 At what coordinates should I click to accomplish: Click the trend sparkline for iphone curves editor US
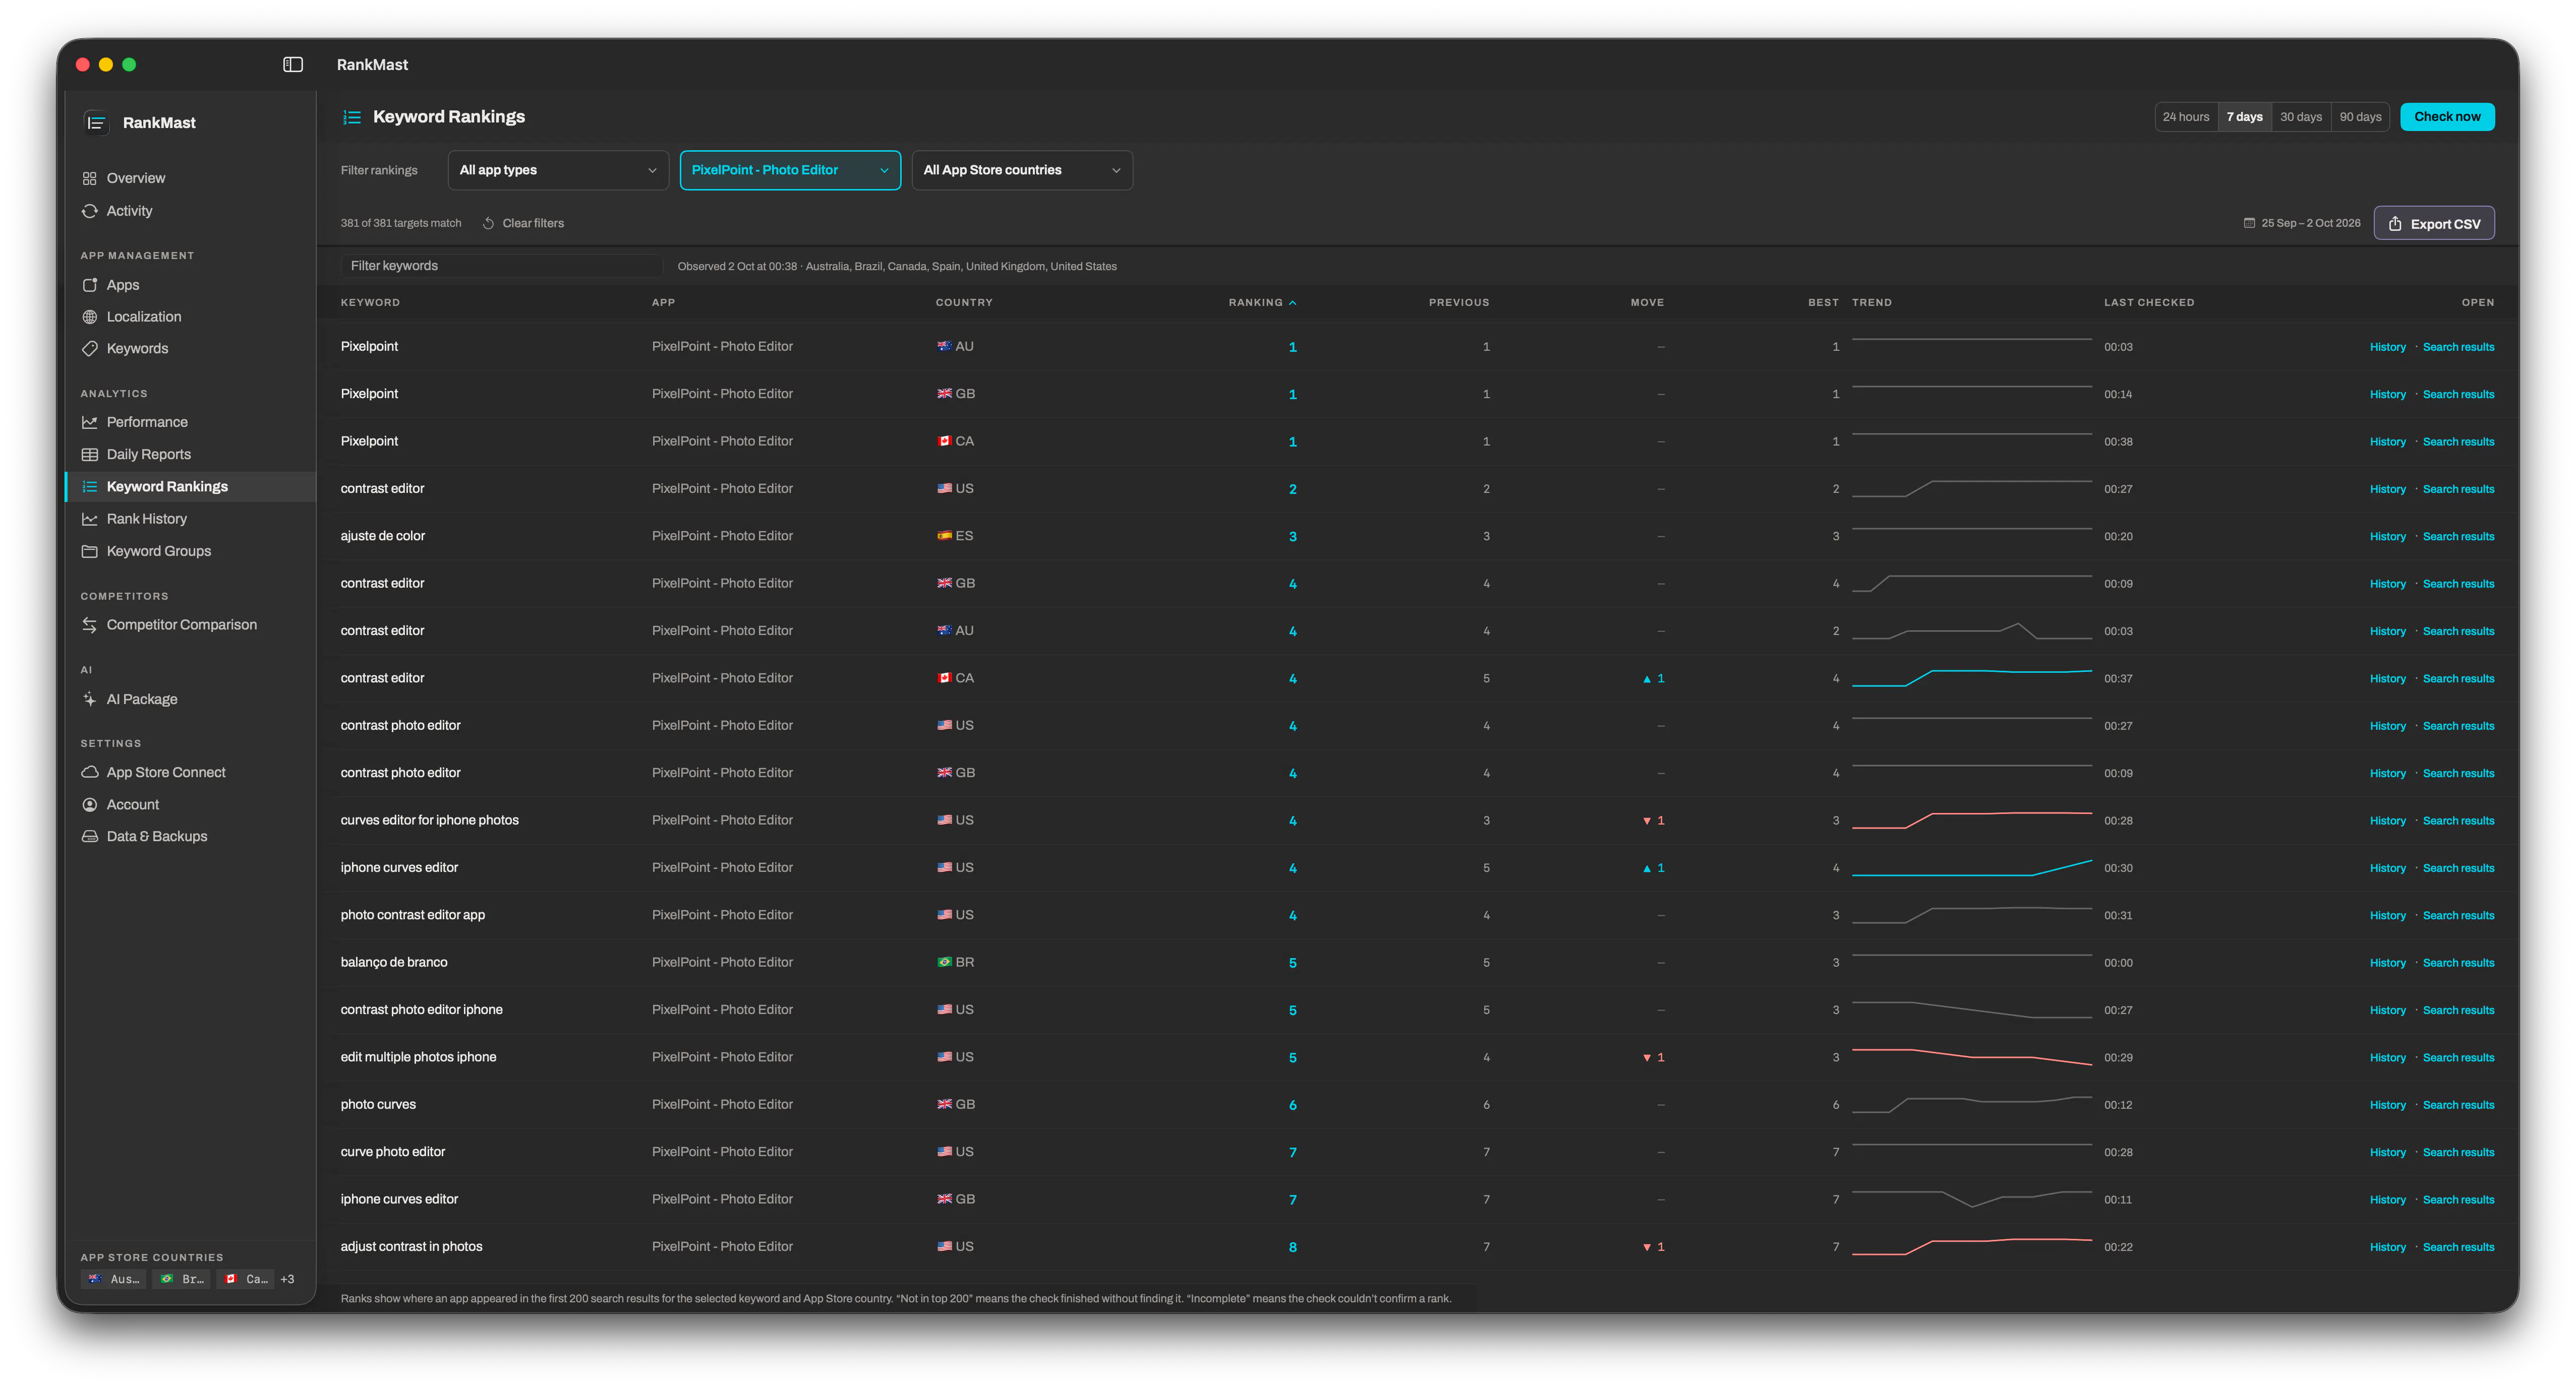tap(1971, 867)
